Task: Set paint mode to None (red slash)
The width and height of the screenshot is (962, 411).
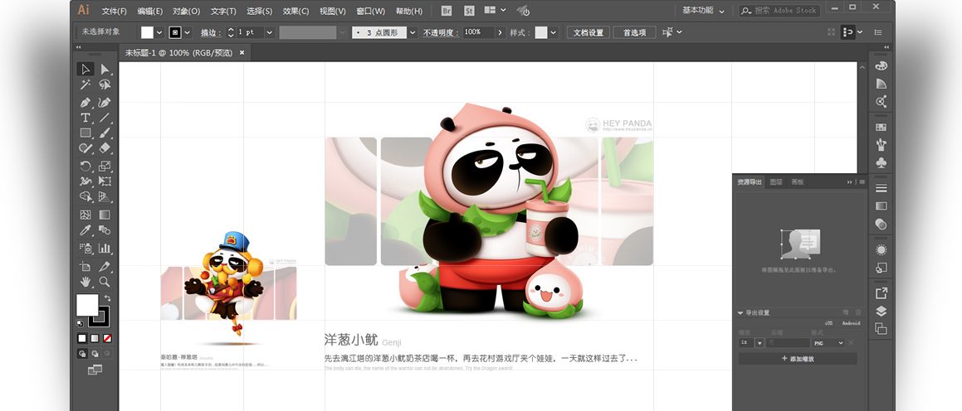Action: point(107,338)
